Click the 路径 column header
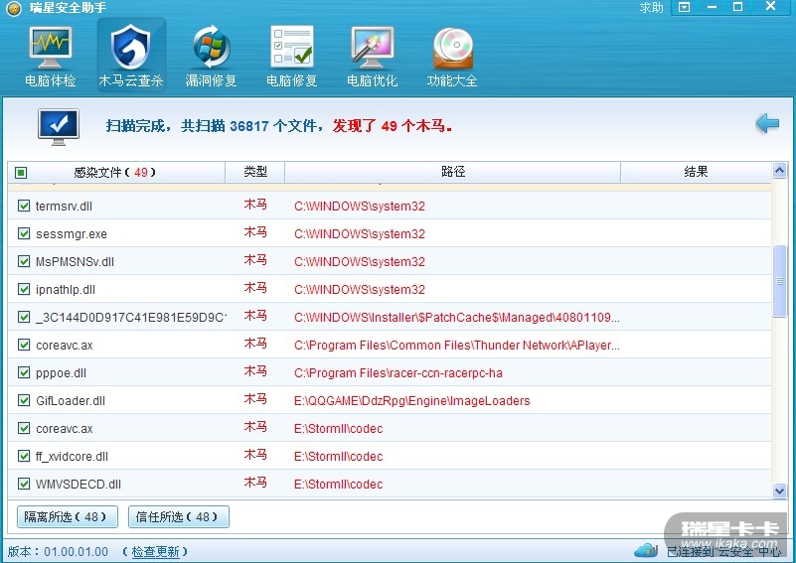Image resolution: width=796 pixels, height=563 pixels. click(x=453, y=173)
